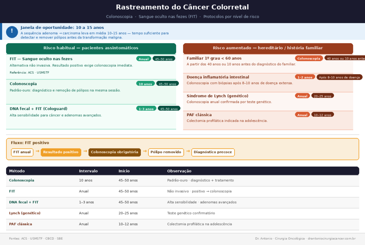
Task: Click the 'Síndrome de Lynch (genético)' title
Action: [x=217, y=96]
